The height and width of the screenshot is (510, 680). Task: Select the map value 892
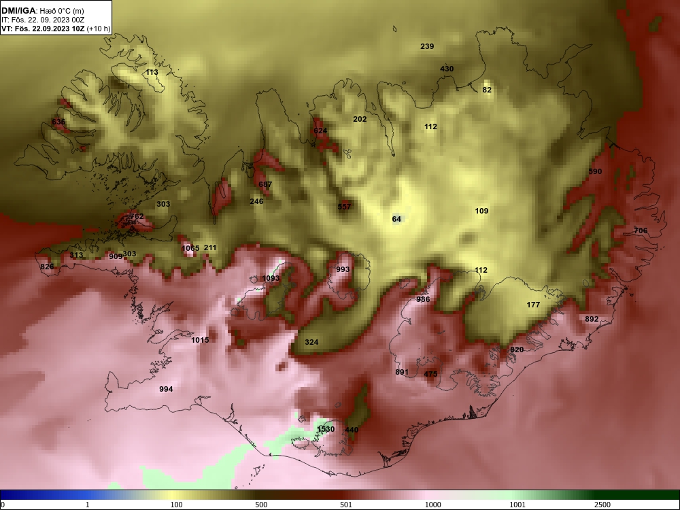(592, 319)
